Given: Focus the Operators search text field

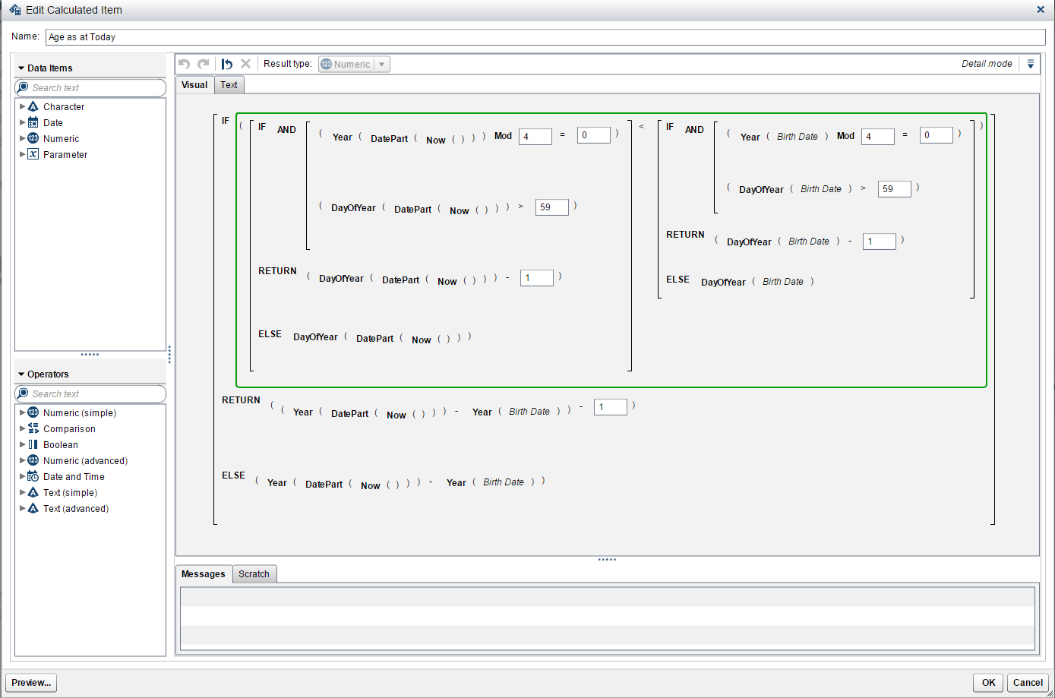Looking at the screenshot, I should (x=90, y=393).
